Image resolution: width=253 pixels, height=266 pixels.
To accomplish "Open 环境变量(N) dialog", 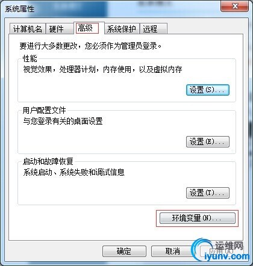I will (x=197, y=218).
